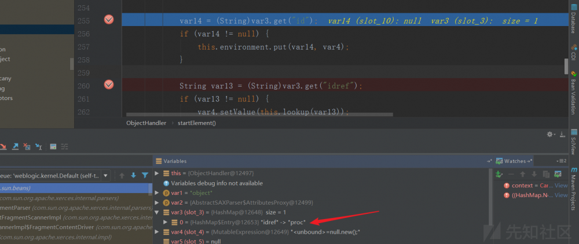Viewport: 579px width, 244px height.
Task: Open the Bean Validation tool window tab
Action: pos(574,94)
